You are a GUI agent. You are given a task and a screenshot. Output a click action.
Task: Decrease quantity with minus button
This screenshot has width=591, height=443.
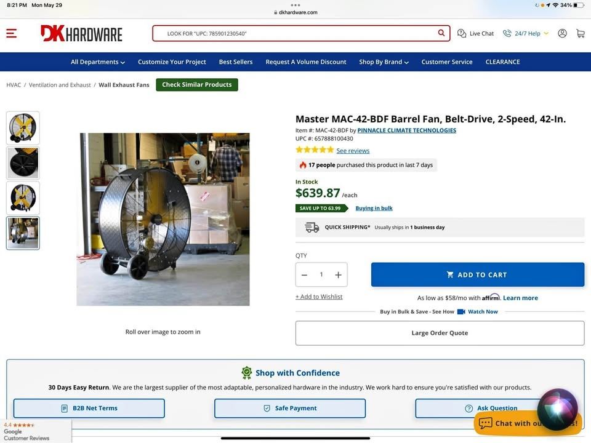coord(304,275)
